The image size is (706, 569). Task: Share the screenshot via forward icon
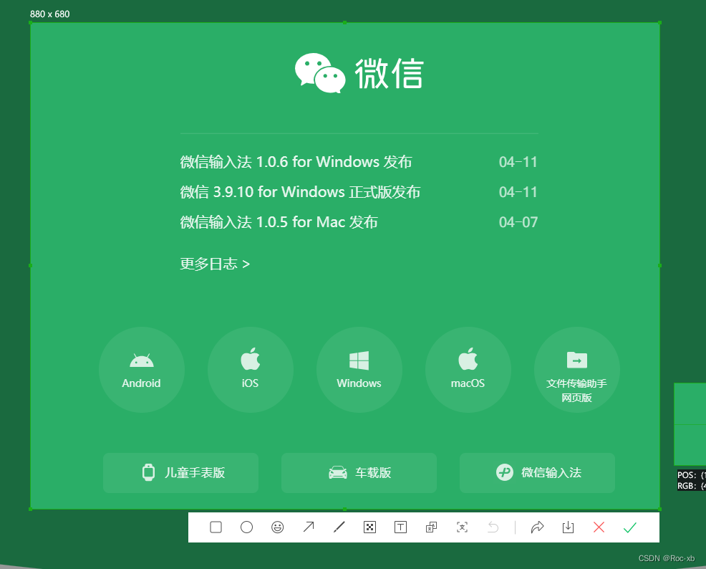(537, 527)
